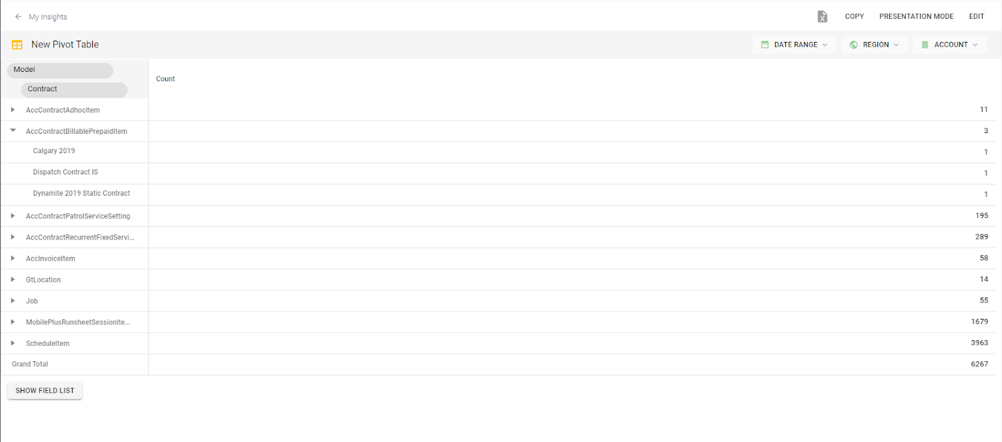Click the pivot table icon beside New Pivot Table
1002x442 pixels.
tap(17, 44)
